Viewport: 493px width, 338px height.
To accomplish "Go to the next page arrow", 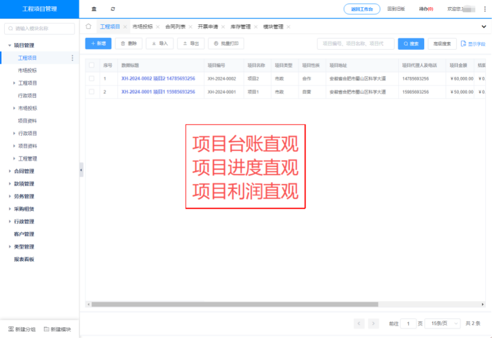I will 373,323.
